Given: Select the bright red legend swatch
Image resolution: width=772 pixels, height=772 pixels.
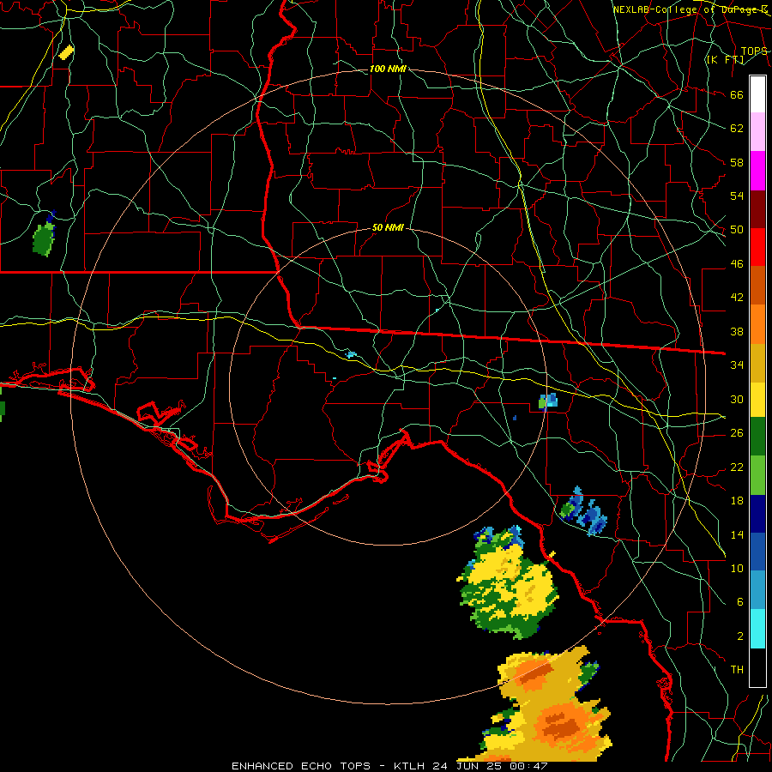Looking at the screenshot, I should (757, 247).
